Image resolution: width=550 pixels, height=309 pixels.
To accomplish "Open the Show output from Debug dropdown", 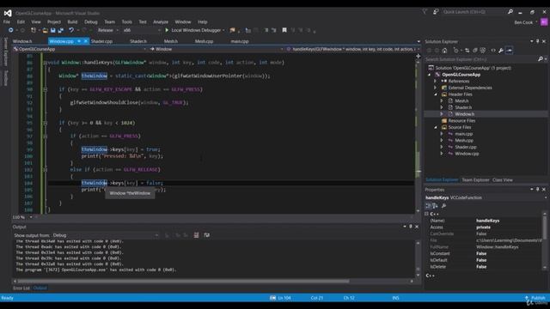I will (x=105, y=235).
